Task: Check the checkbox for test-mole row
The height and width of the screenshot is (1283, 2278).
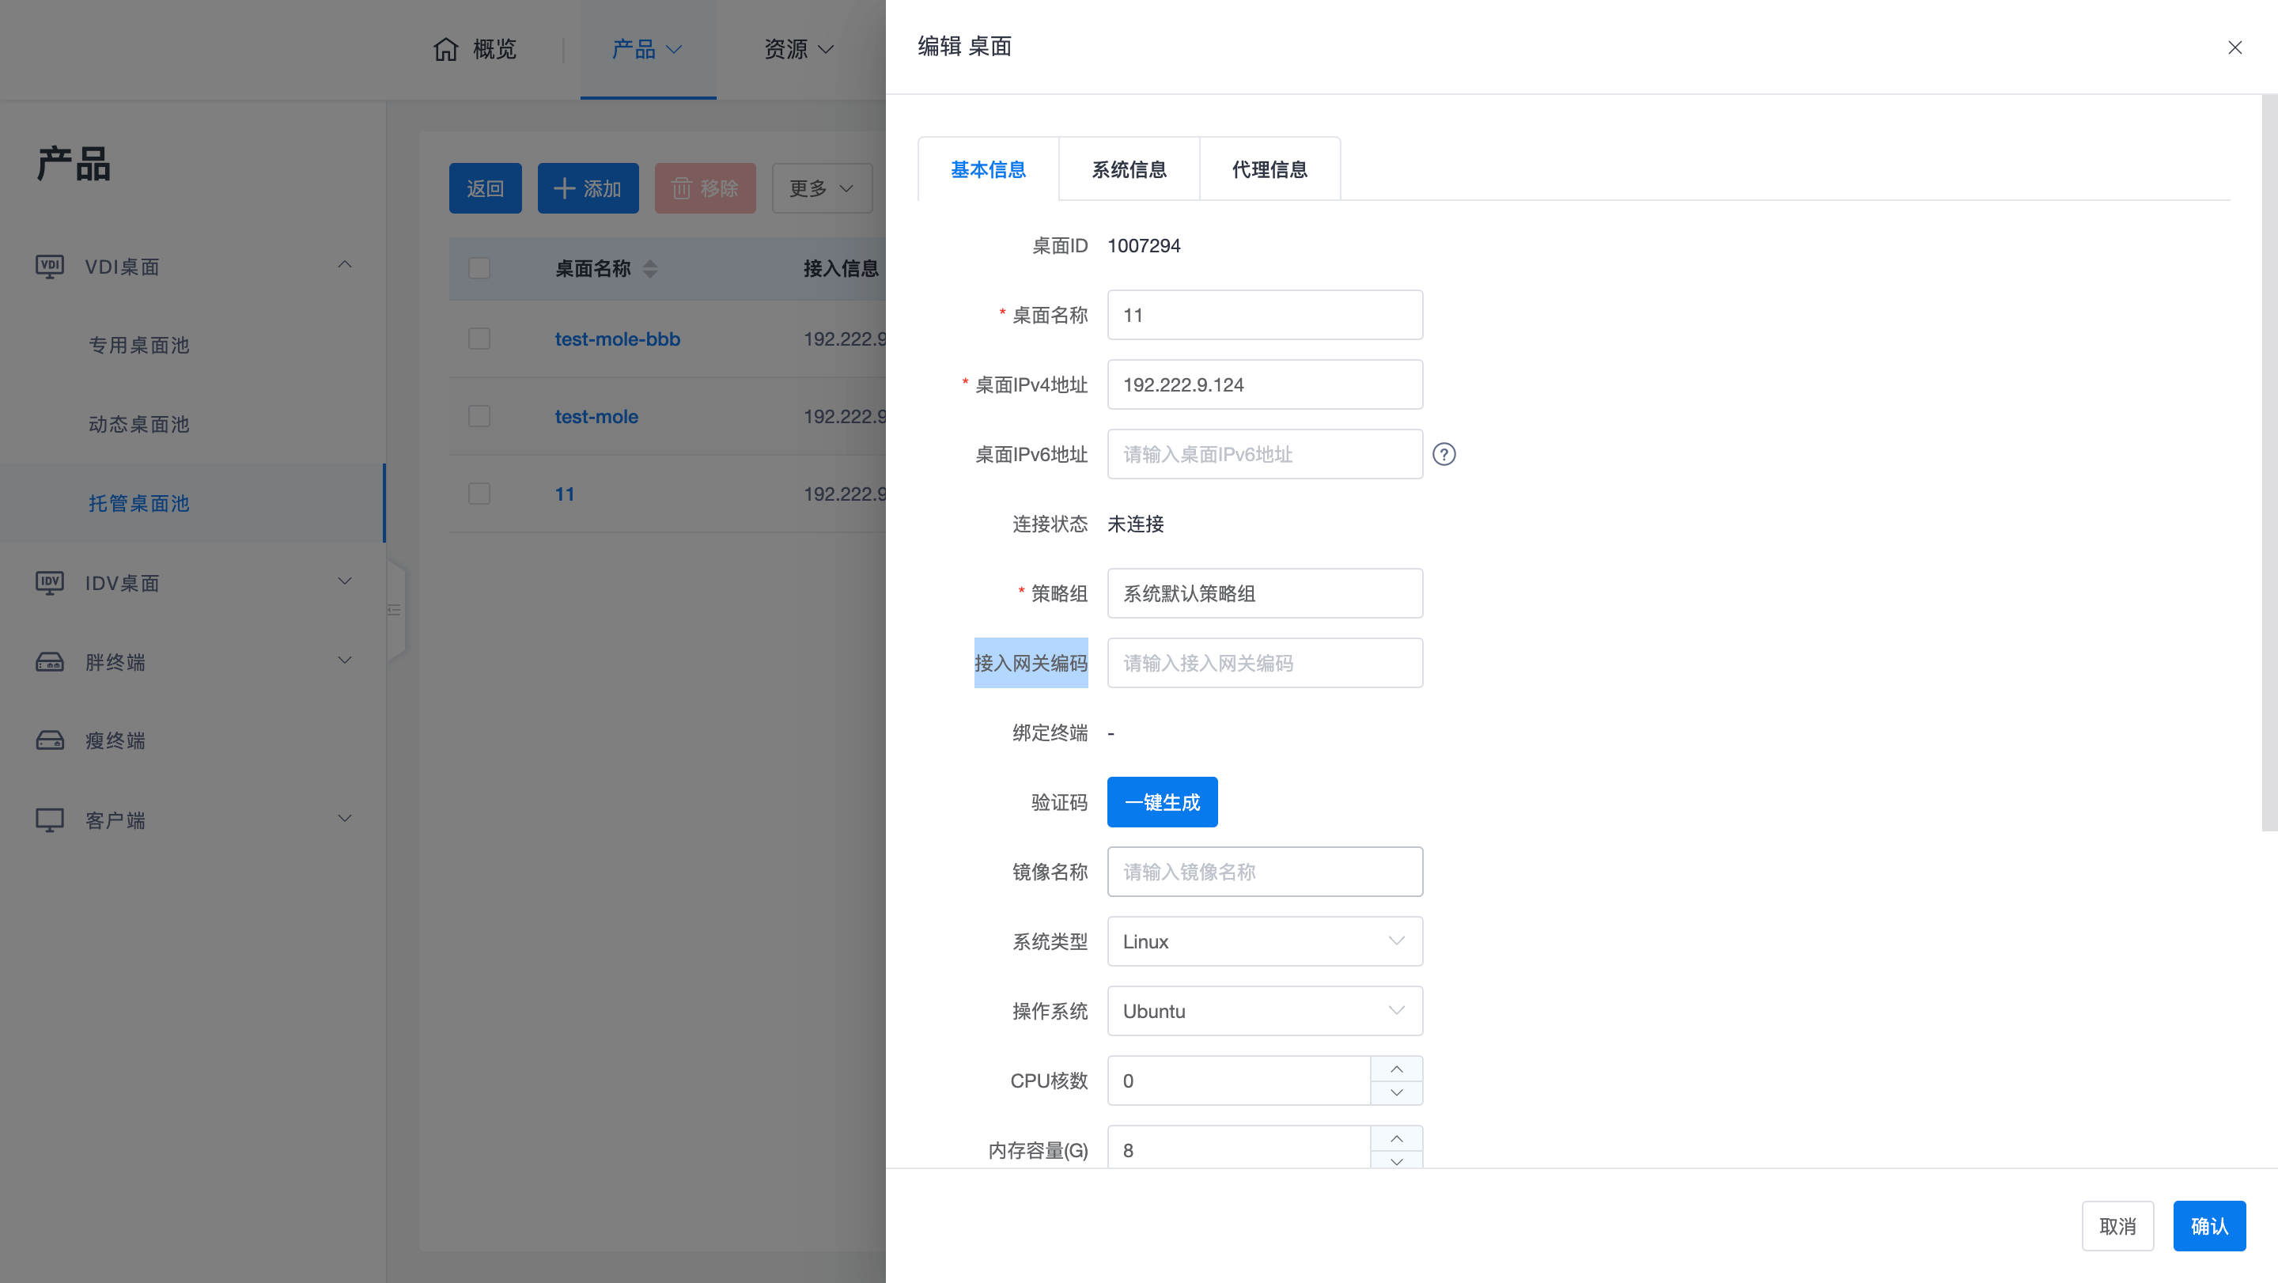Action: (479, 417)
